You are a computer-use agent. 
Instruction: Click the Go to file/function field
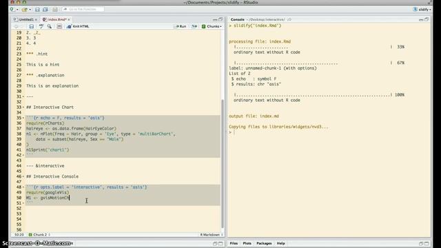[x=83, y=9]
